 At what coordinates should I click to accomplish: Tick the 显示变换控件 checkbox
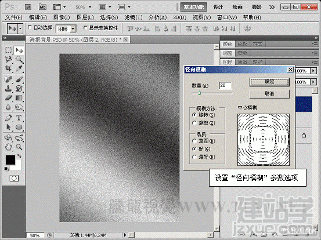pyautogui.click(x=85, y=27)
